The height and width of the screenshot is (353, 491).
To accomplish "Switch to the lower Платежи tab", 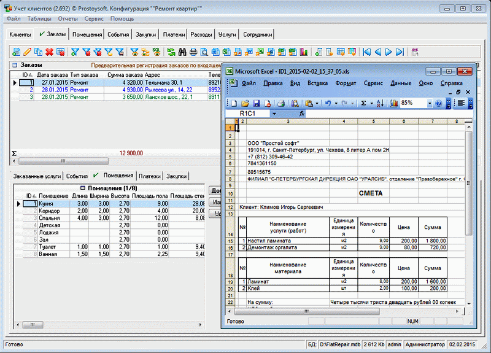I will [150, 176].
